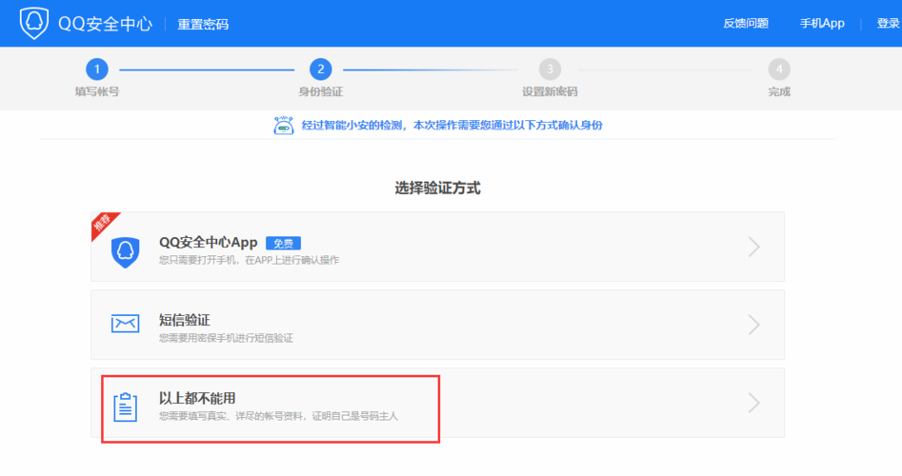Select the QQ安全中心App verification option
Viewport: 902px width, 476px height.
(x=437, y=247)
